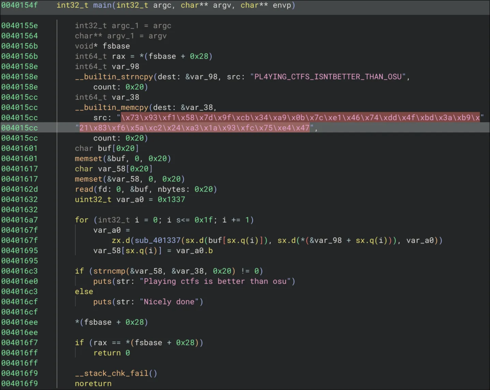The image size is (490, 390).
Task: Click memset call clearing var_58
Action: coord(88,179)
